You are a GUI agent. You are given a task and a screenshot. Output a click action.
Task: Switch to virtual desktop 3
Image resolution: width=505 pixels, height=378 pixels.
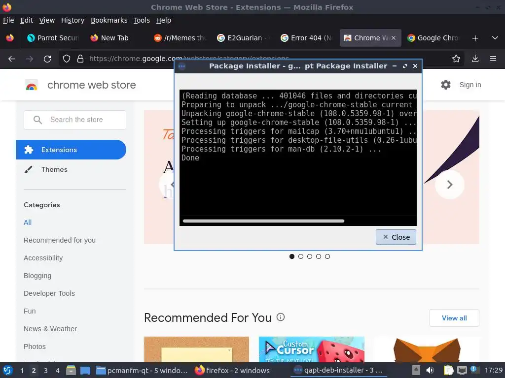[46, 371]
